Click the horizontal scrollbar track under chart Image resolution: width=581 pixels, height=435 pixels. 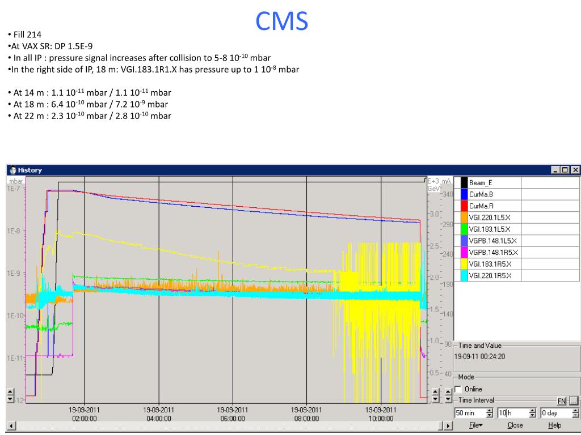[x=226, y=426]
